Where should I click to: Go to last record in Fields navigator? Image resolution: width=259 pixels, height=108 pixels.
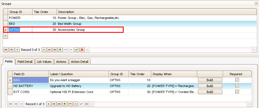click(59, 104)
